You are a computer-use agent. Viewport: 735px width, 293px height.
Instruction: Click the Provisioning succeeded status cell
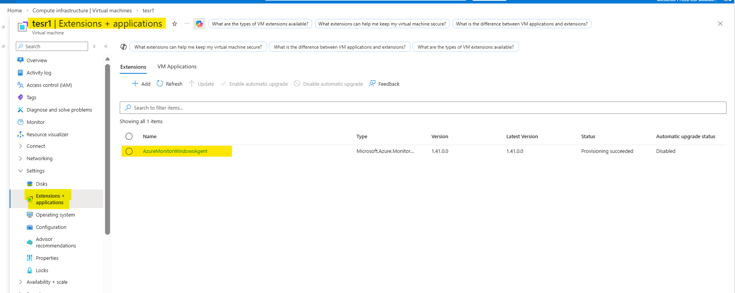coord(607,151)
